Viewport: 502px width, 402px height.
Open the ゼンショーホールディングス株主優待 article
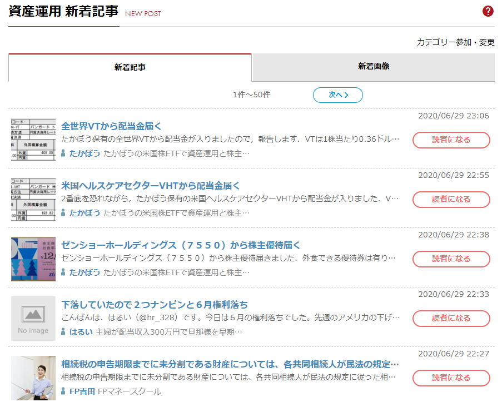click(185, 245)
